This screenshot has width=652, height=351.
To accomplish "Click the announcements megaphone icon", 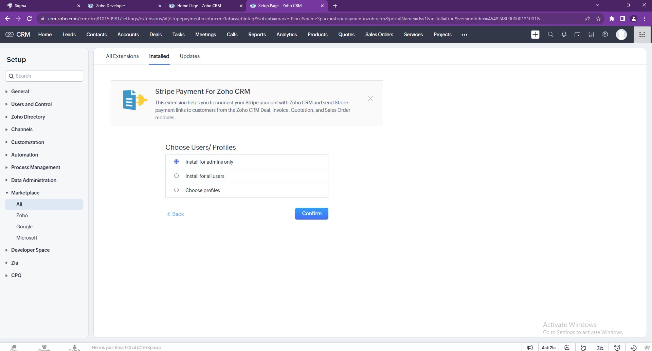I will [x=530, y=348].
